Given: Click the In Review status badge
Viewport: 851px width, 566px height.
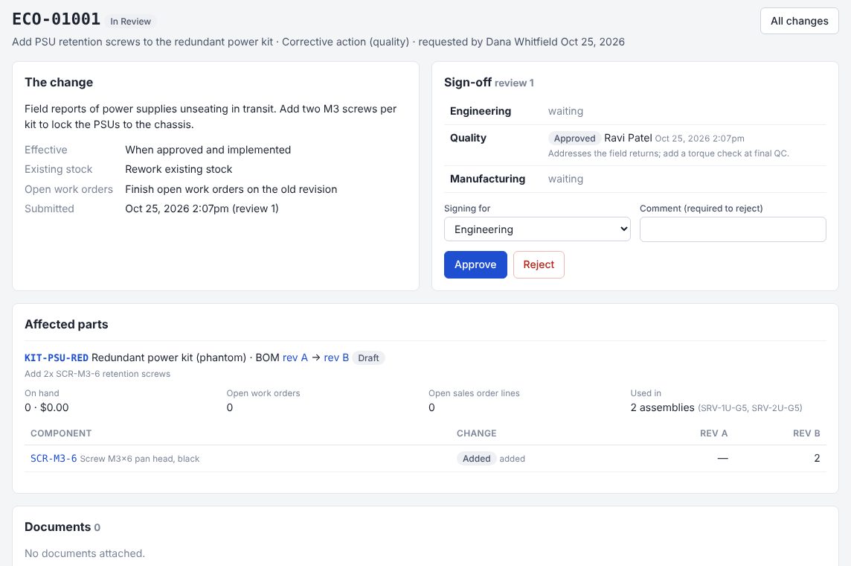Looking at the screenshot, I should (x=130, y=22).
